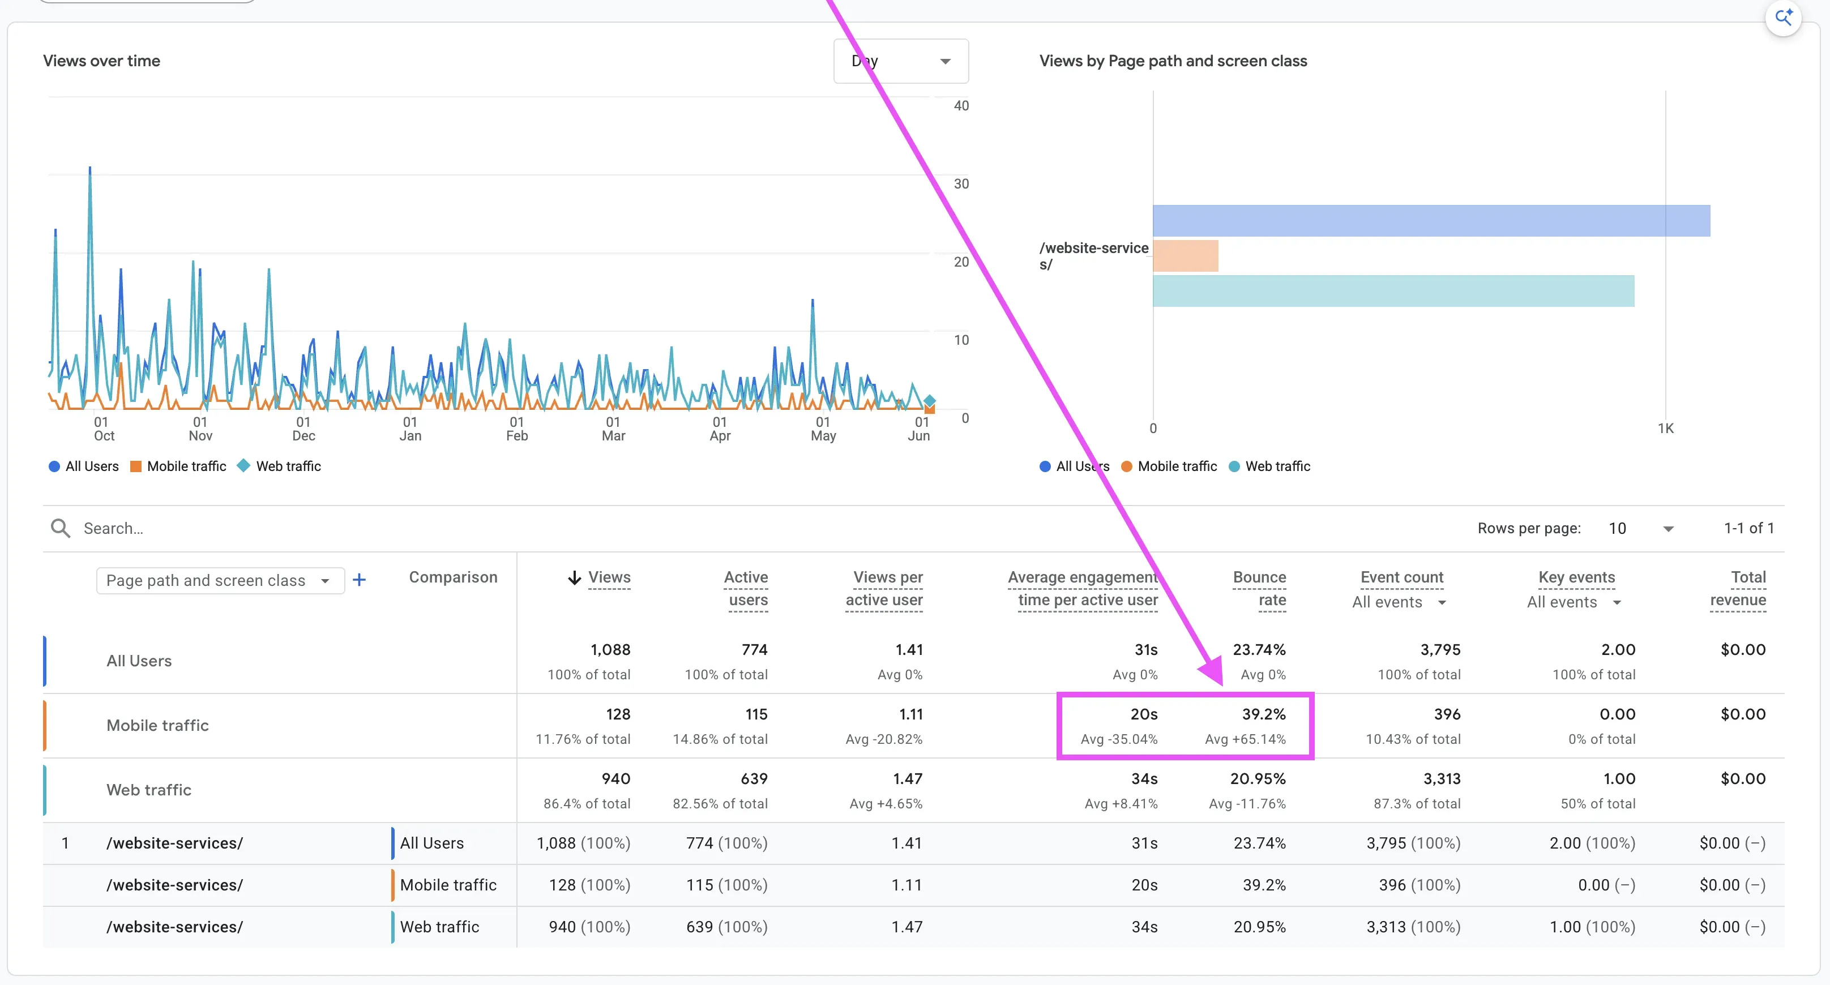Open the Rows per page dropdown
The image size is (1830, 985).
click(1642, 528)
